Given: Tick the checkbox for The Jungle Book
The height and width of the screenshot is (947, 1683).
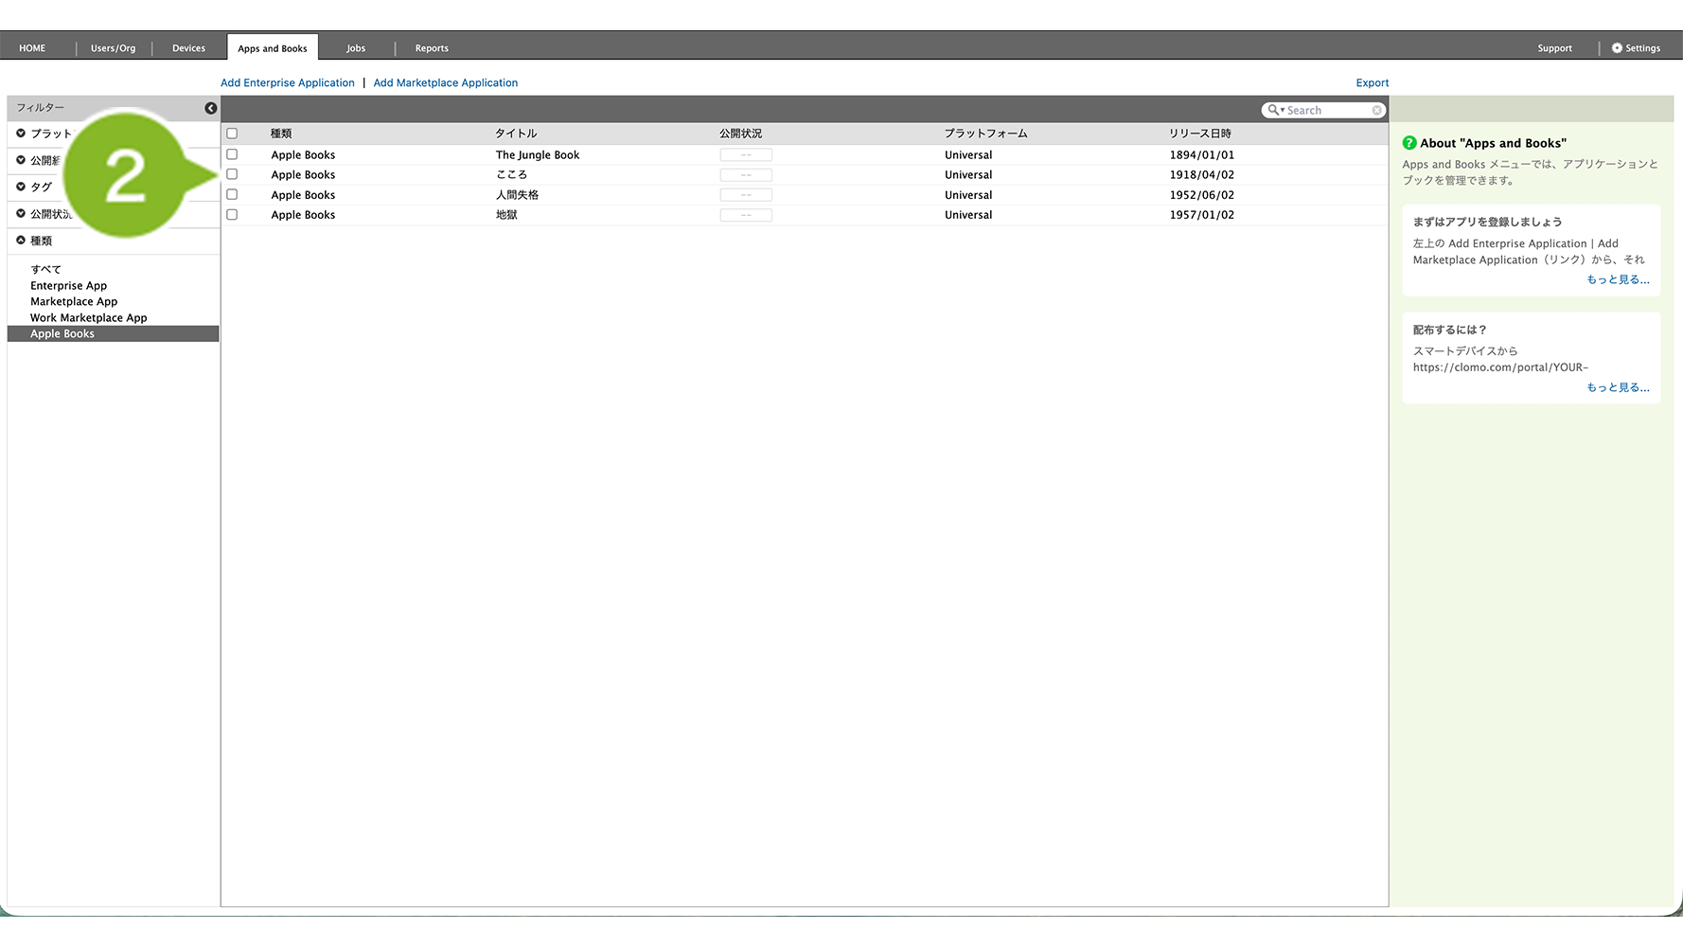Looking at the screenshot, I should (232, 154).
